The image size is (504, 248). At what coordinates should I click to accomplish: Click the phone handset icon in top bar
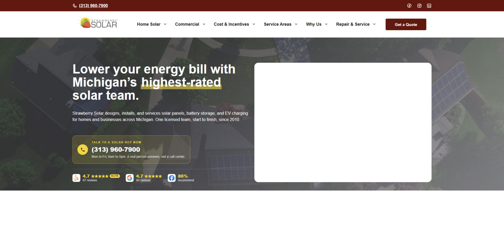point(75,6)
